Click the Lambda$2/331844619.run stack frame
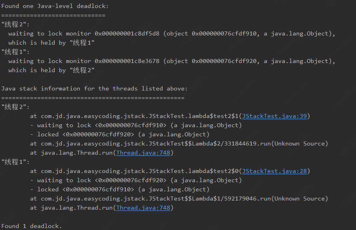This screenshot has width=356, height=230. [x=179, y=144]
